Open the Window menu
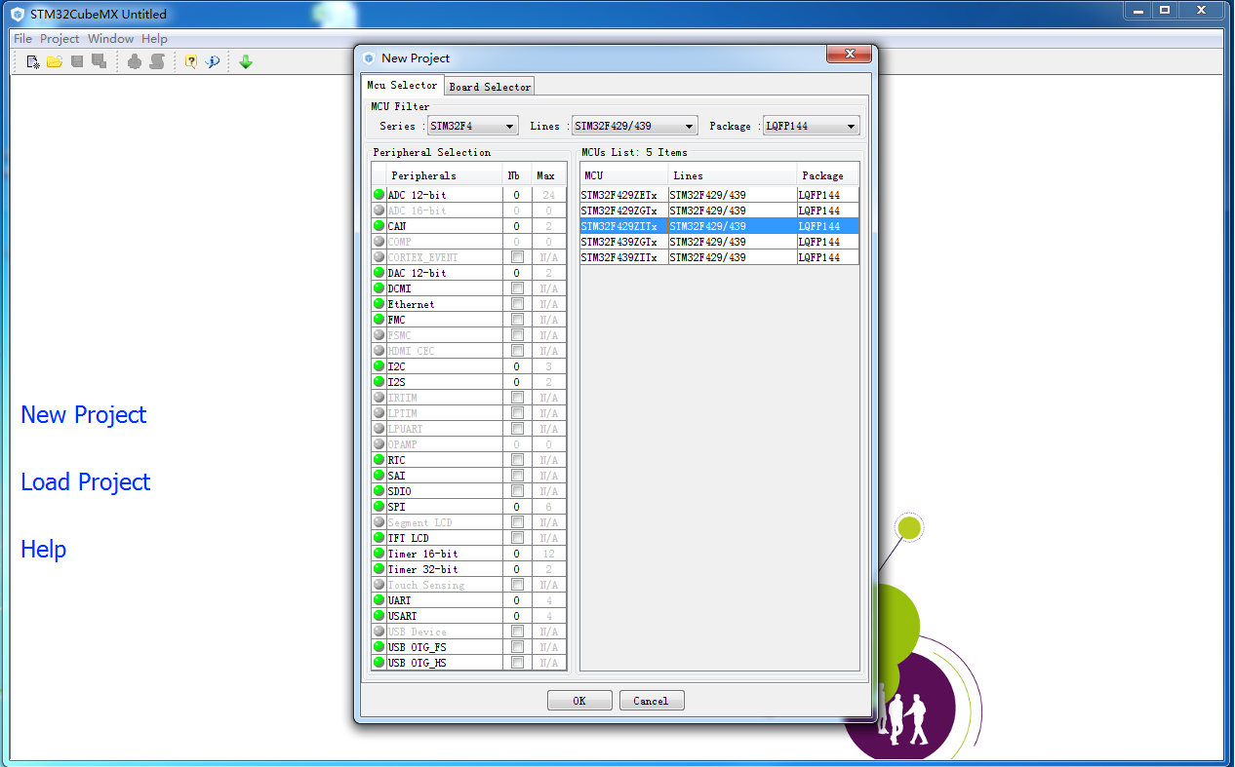The image size is (1235, 767). [x=111, y=39]
